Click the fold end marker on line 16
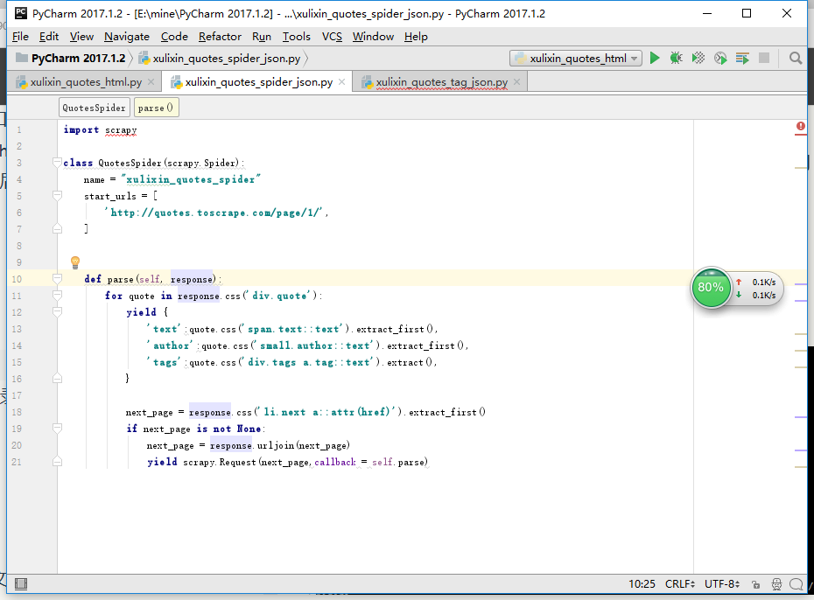The width and height of the screenshot is (814, 600). 57,379
